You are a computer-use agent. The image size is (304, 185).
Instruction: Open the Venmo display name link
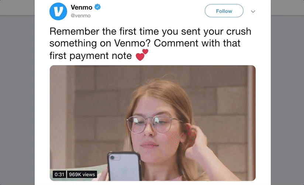(82, 7)
